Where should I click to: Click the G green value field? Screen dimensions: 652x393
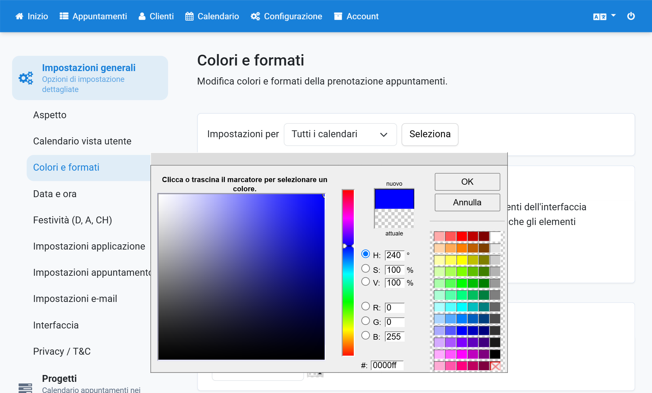pos(394,322)
